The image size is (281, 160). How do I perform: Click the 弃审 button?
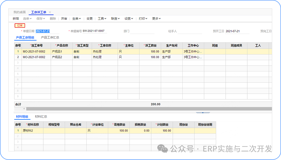point(64,19)
